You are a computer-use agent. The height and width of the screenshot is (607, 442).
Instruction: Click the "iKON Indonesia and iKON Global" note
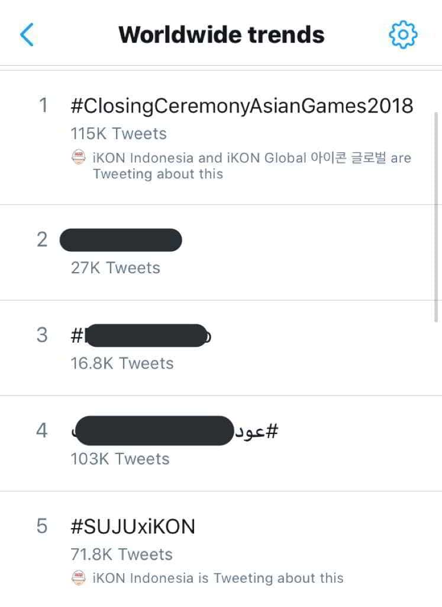pyautogui.click(x=251, y=166)
